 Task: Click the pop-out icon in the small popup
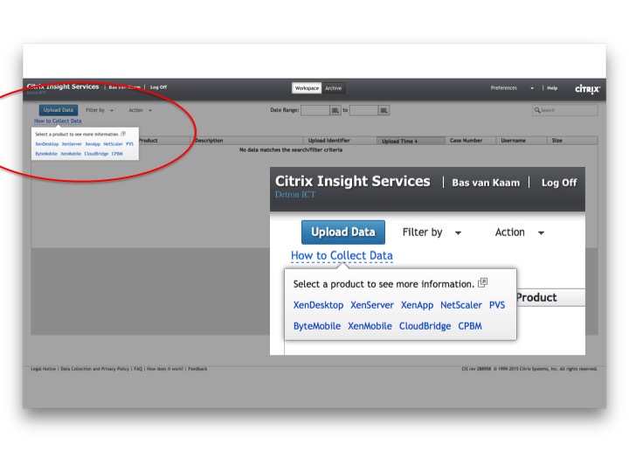123,134
